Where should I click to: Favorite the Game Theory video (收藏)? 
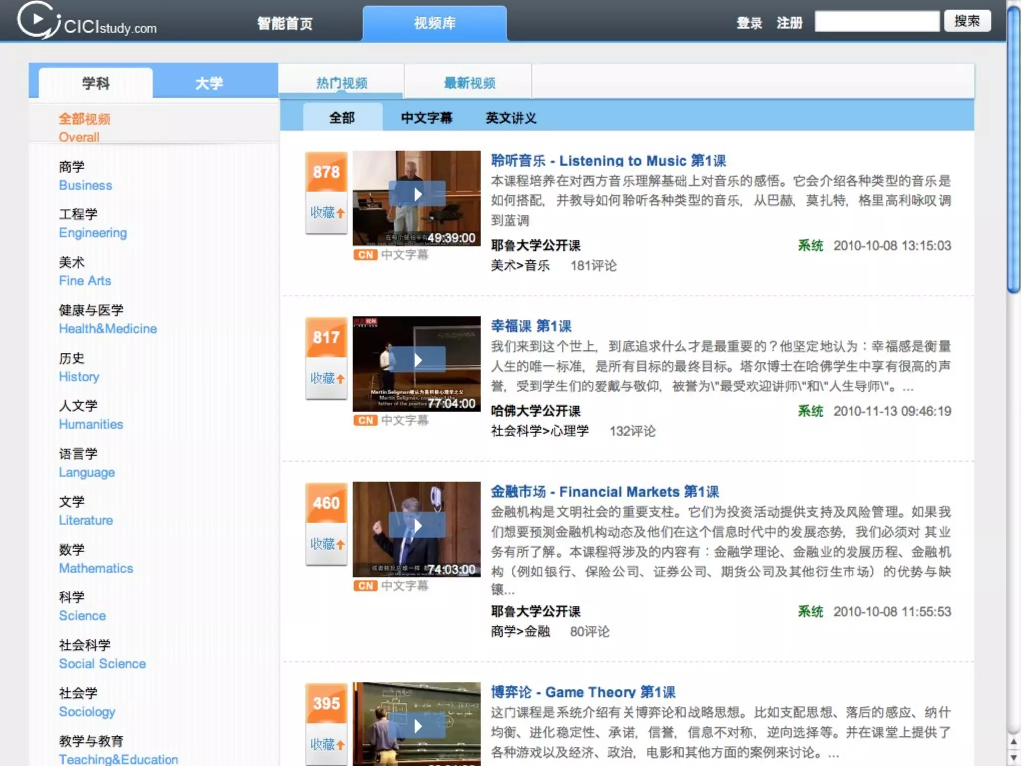327,745
